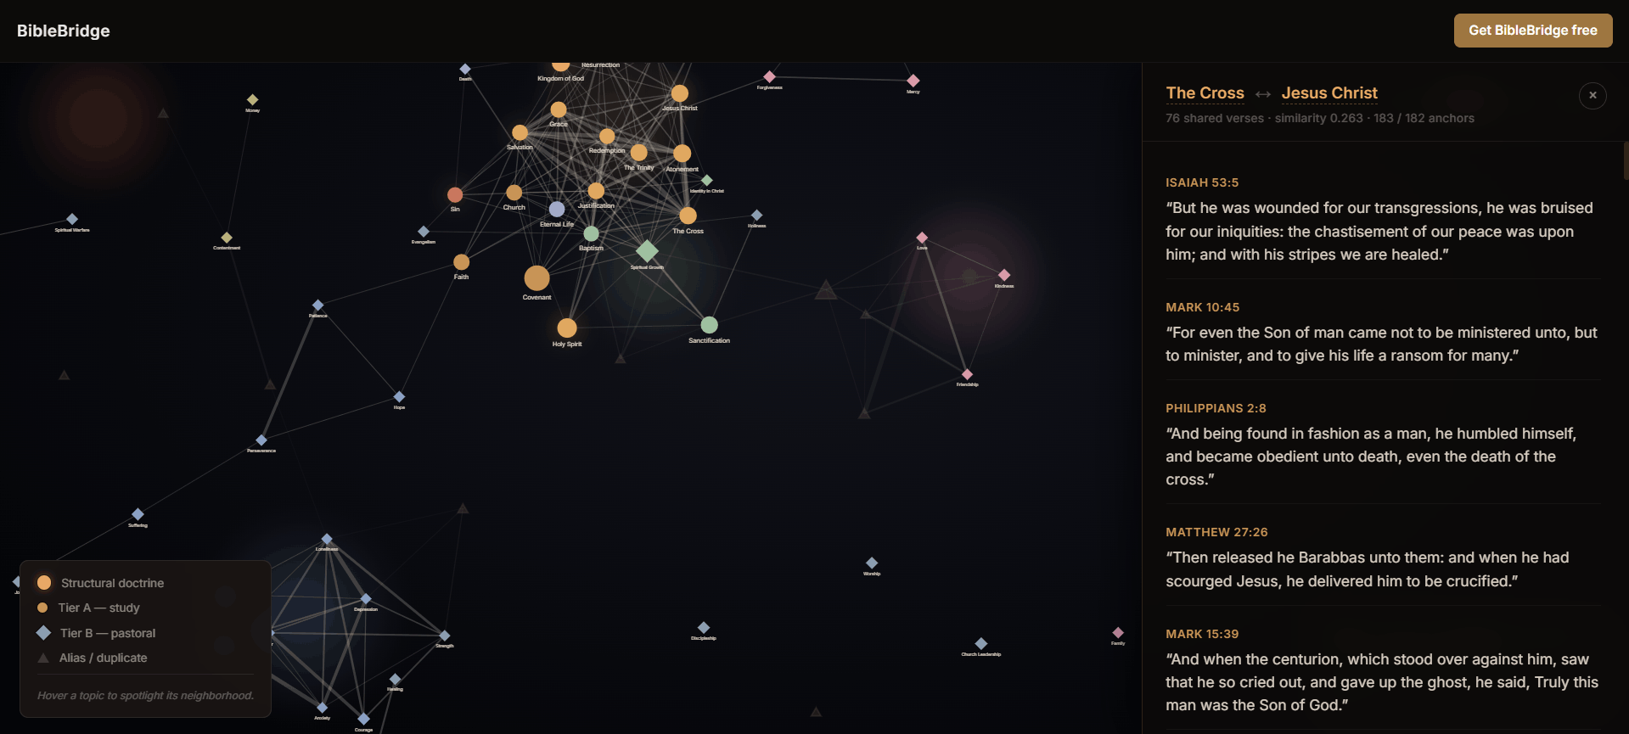The height and width of the screenshot is (734, 1629).
Task: Click the Money diamond node
Action: coord(253,100)
